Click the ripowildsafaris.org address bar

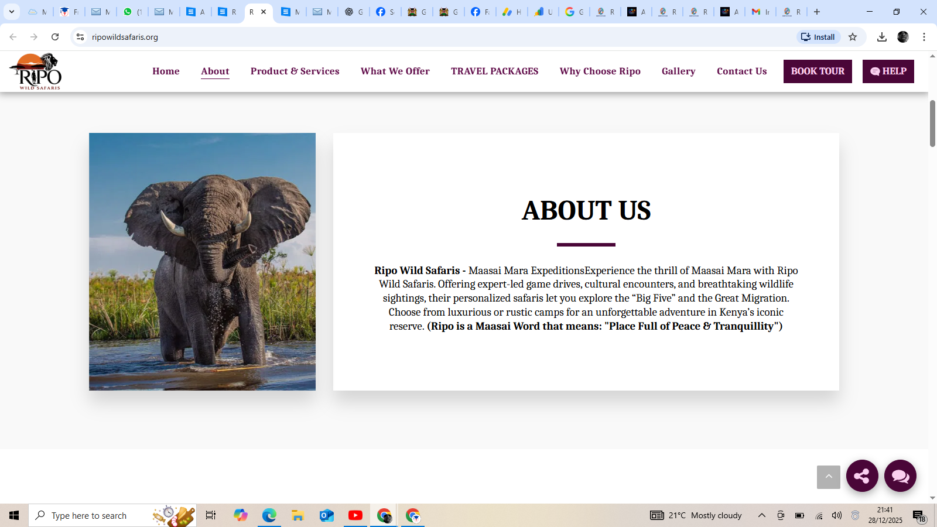[433, 37]
